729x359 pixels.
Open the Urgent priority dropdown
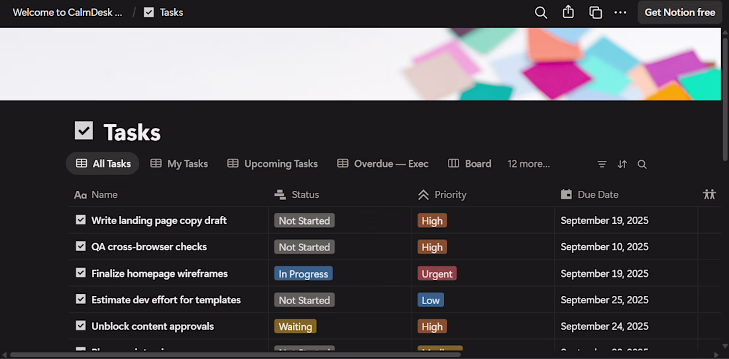point(437,274)
